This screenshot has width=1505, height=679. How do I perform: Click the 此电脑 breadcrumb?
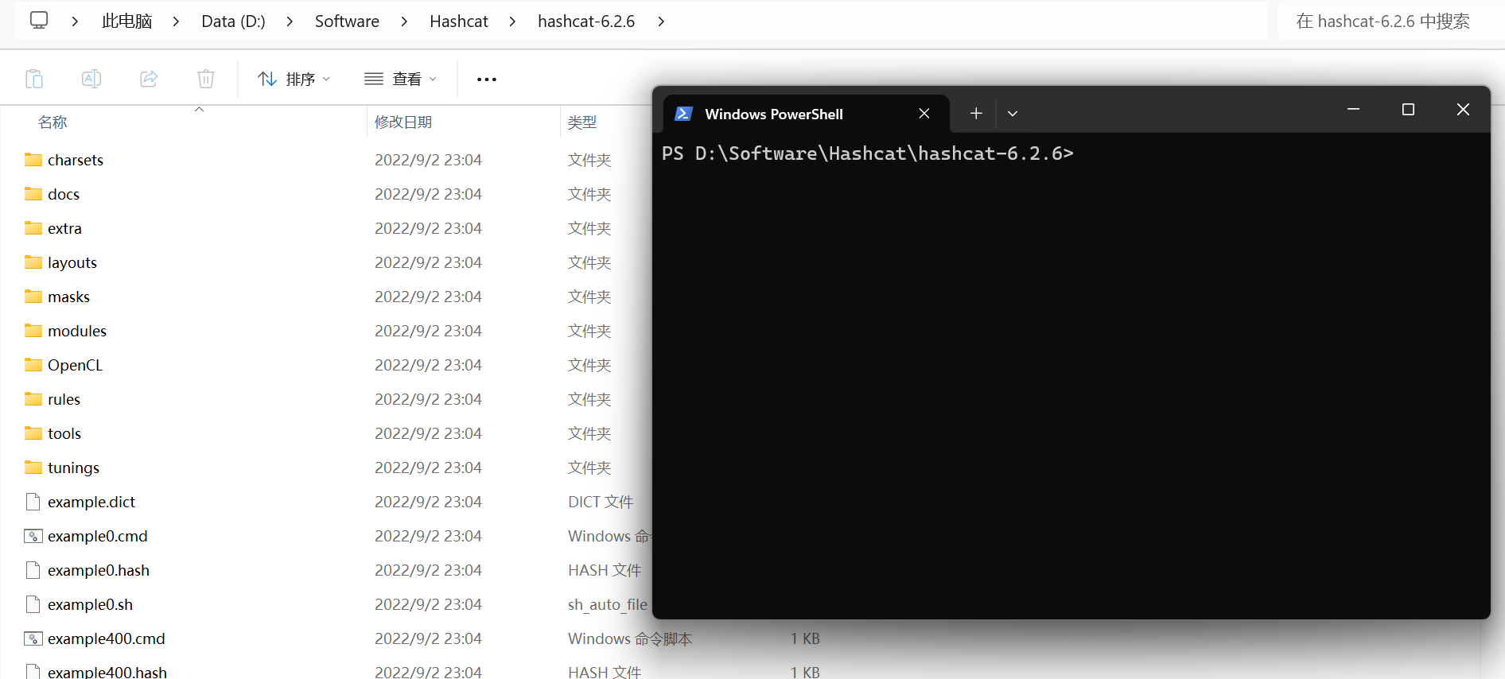point(126,21)
